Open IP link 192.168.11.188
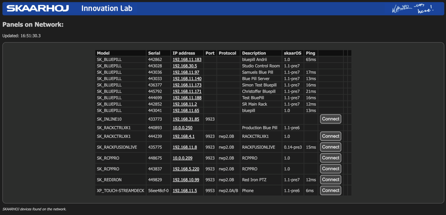446x215 pixels. click(x=187, y=98)
